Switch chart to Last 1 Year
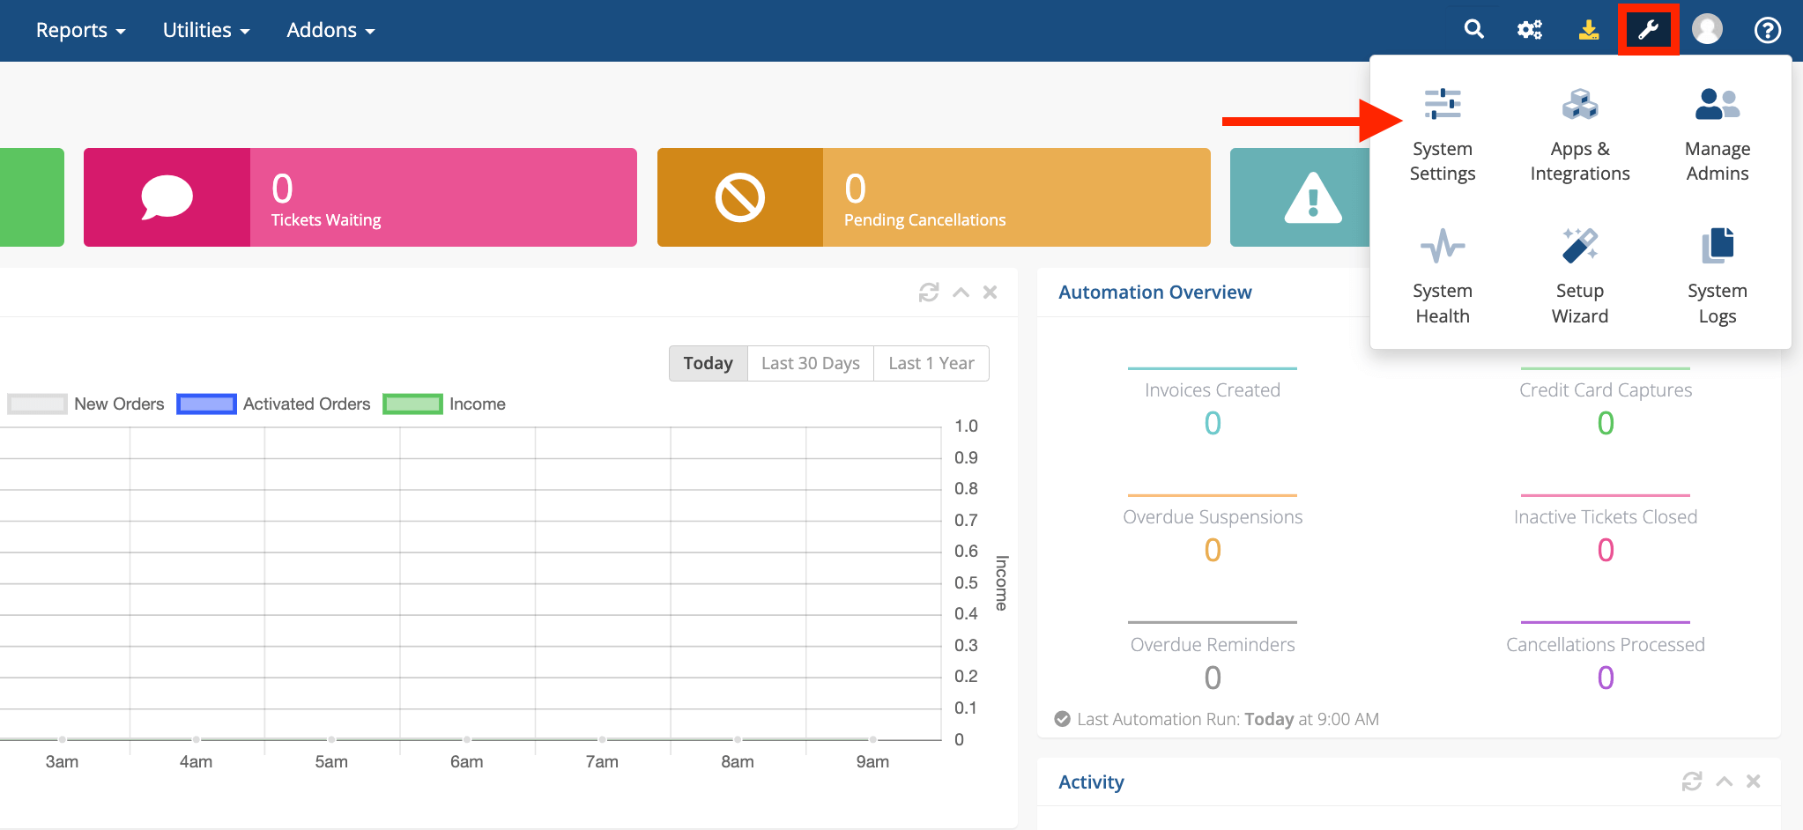This screenshot has width=1803, height=830. (931, 363)
